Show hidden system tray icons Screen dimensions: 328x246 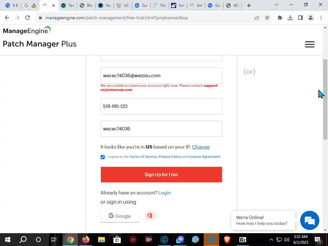pyautogui.click(x=271, y=240)
